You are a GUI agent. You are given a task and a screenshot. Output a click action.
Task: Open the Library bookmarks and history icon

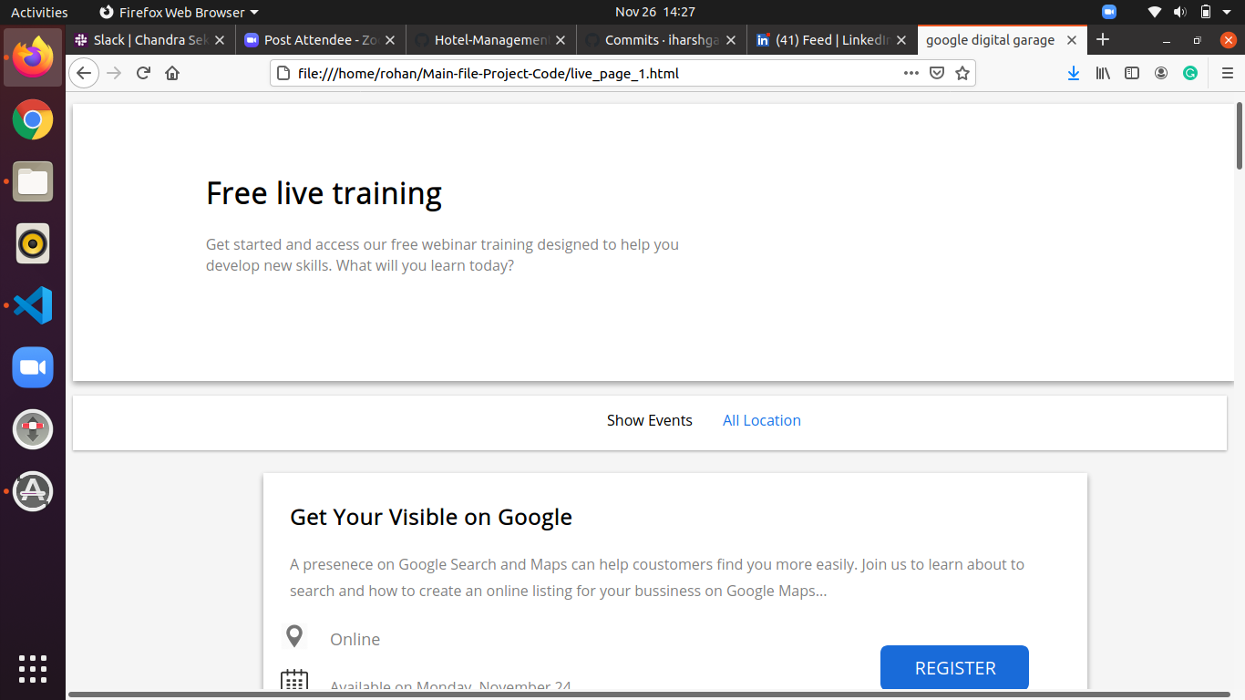tap(1103, 73)
